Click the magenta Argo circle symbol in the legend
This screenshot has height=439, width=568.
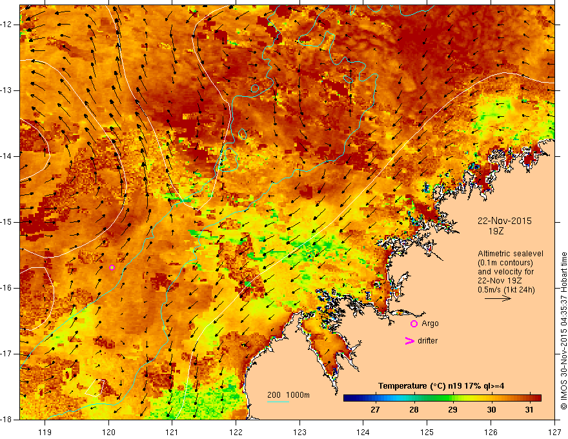point(414,324)
